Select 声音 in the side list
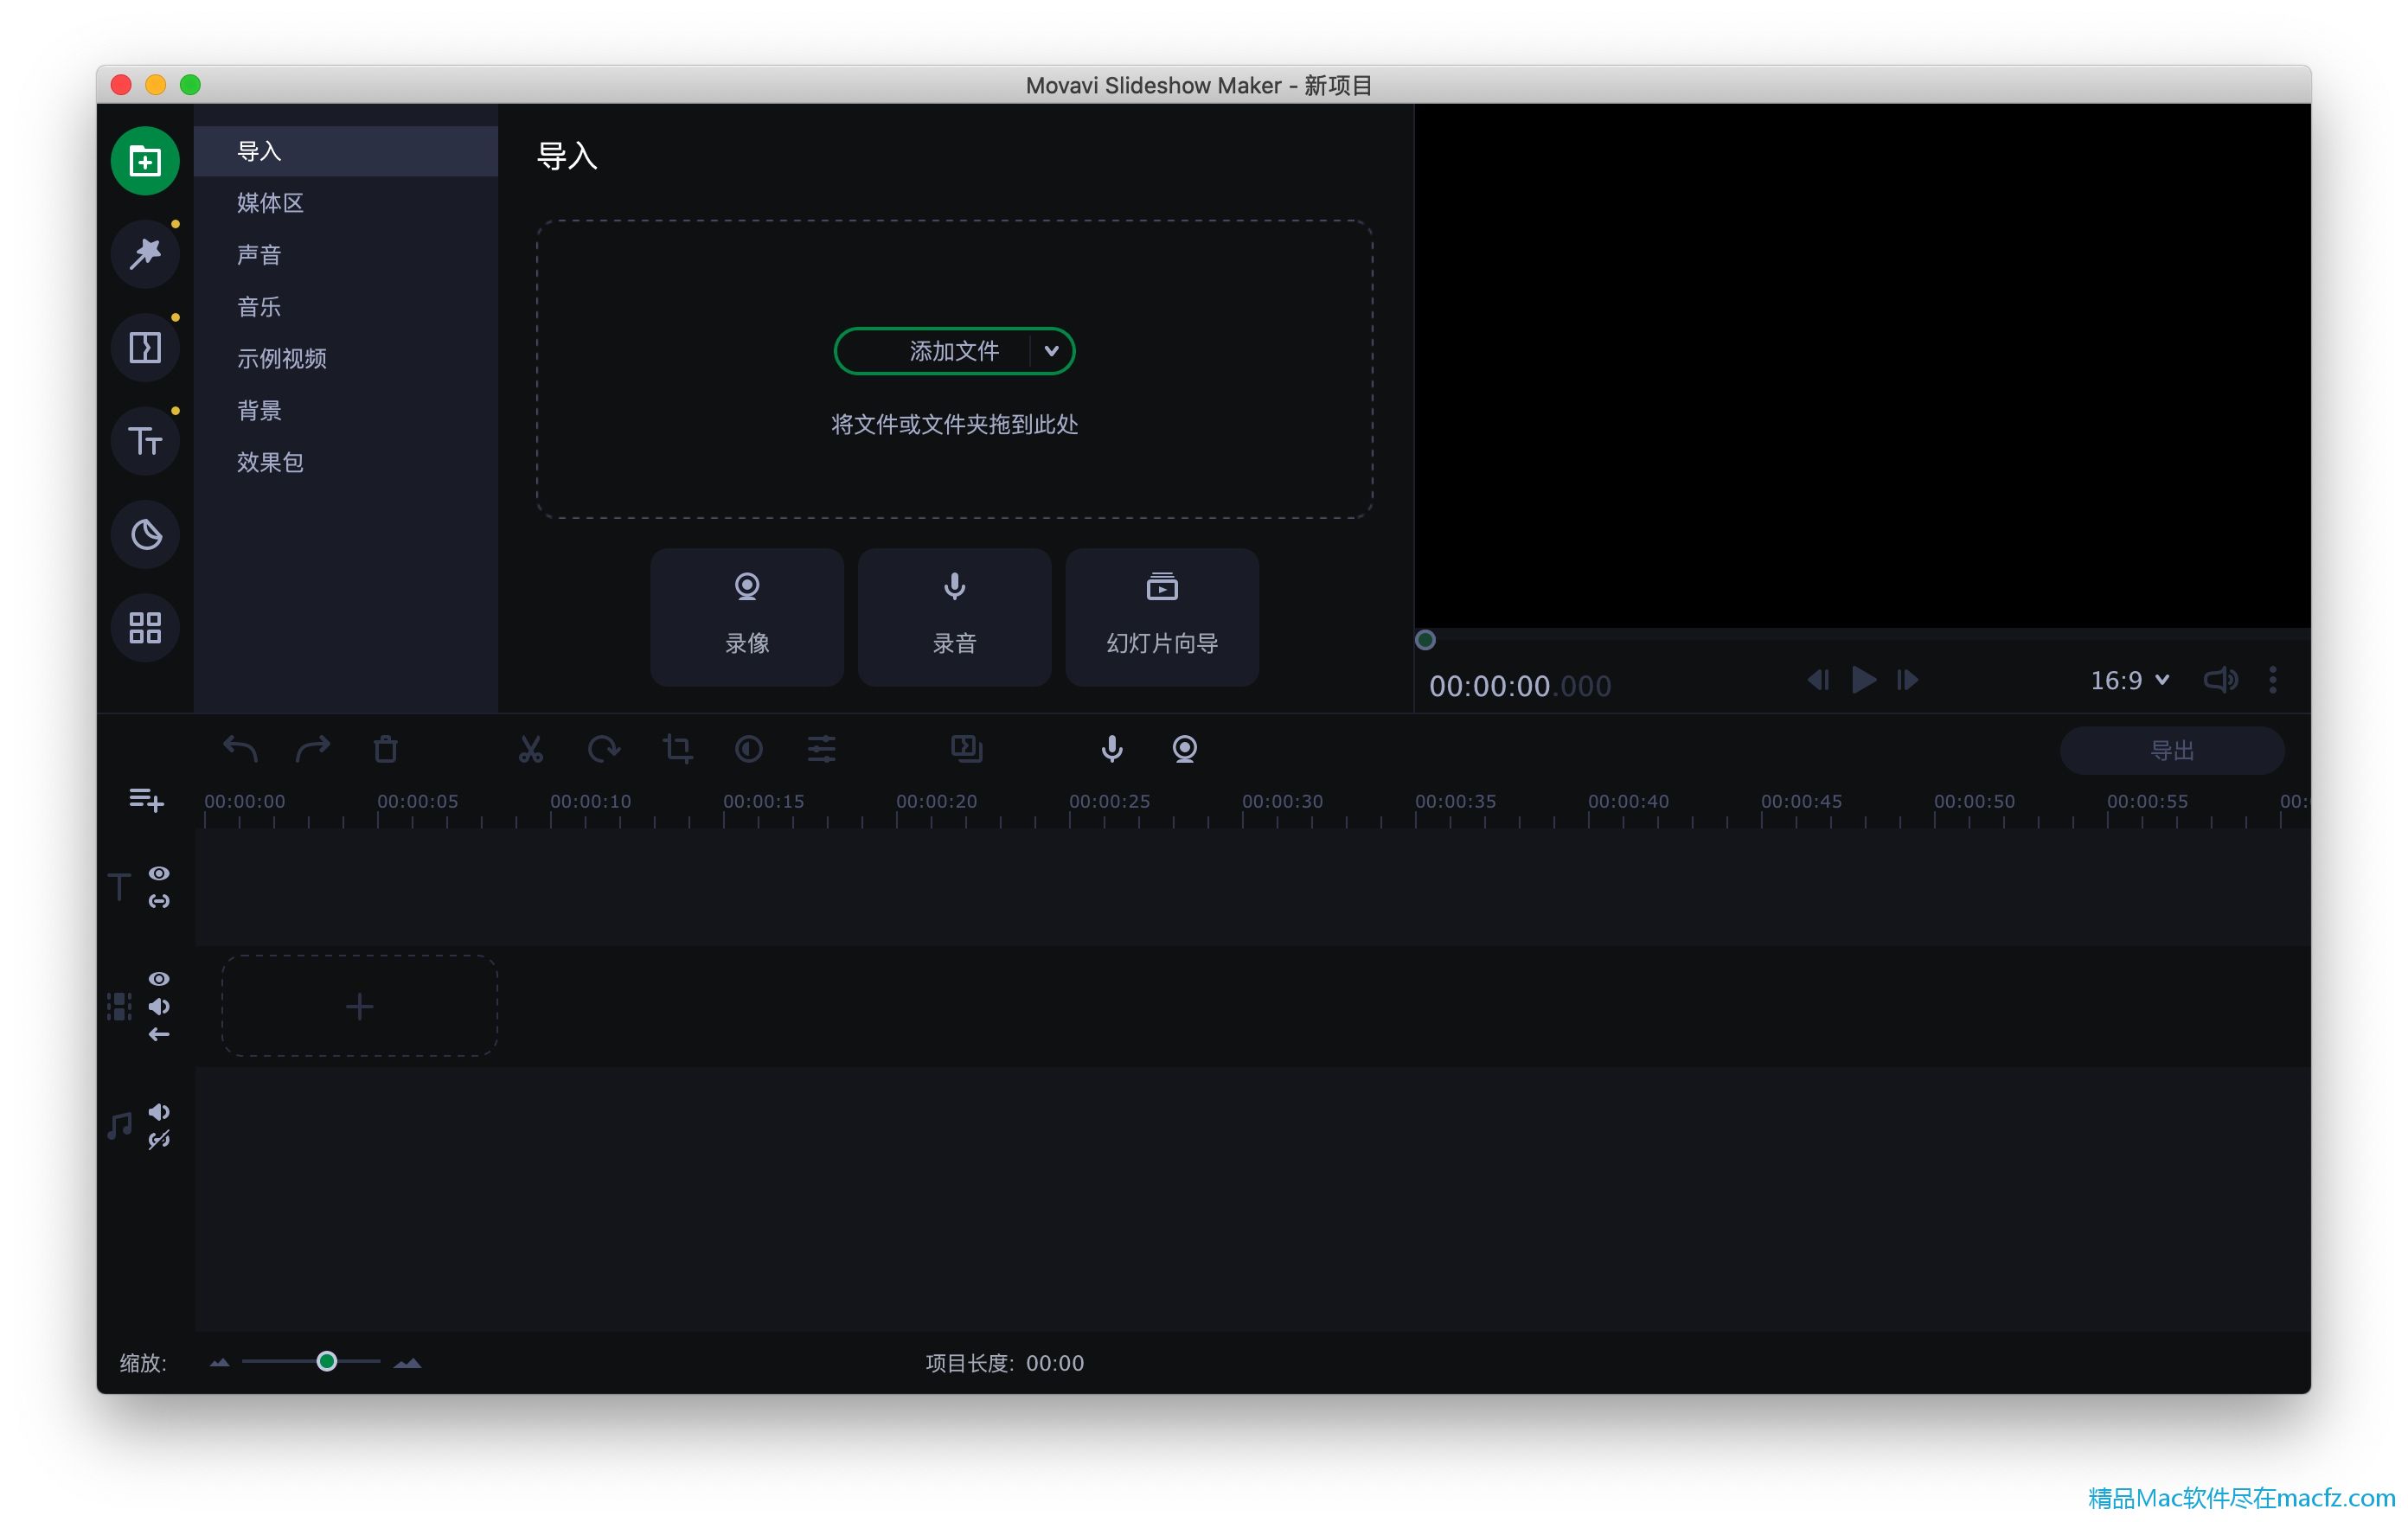Screen dimensions: 2408x1522 [346, 255]
